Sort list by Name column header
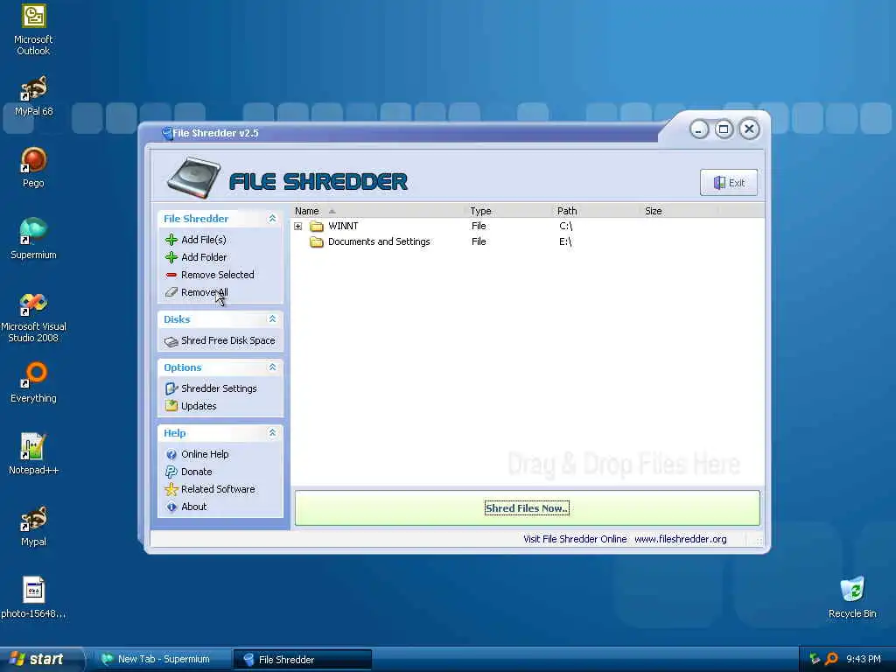Screen dimensions: 896x672 pyautogui.click(x=378, y=211)
